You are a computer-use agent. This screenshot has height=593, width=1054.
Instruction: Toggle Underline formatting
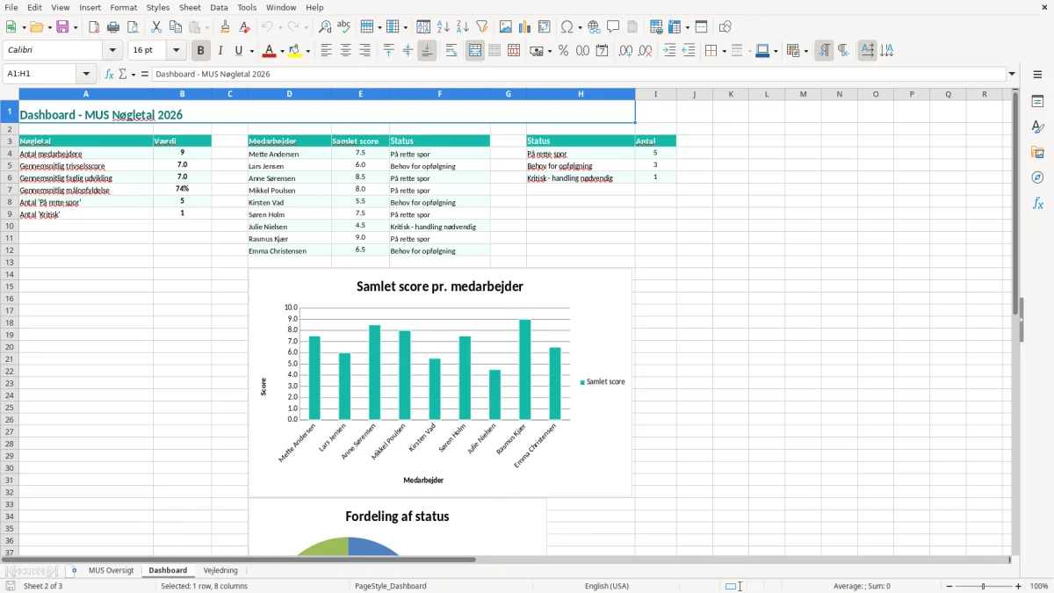tap(238, 51)
